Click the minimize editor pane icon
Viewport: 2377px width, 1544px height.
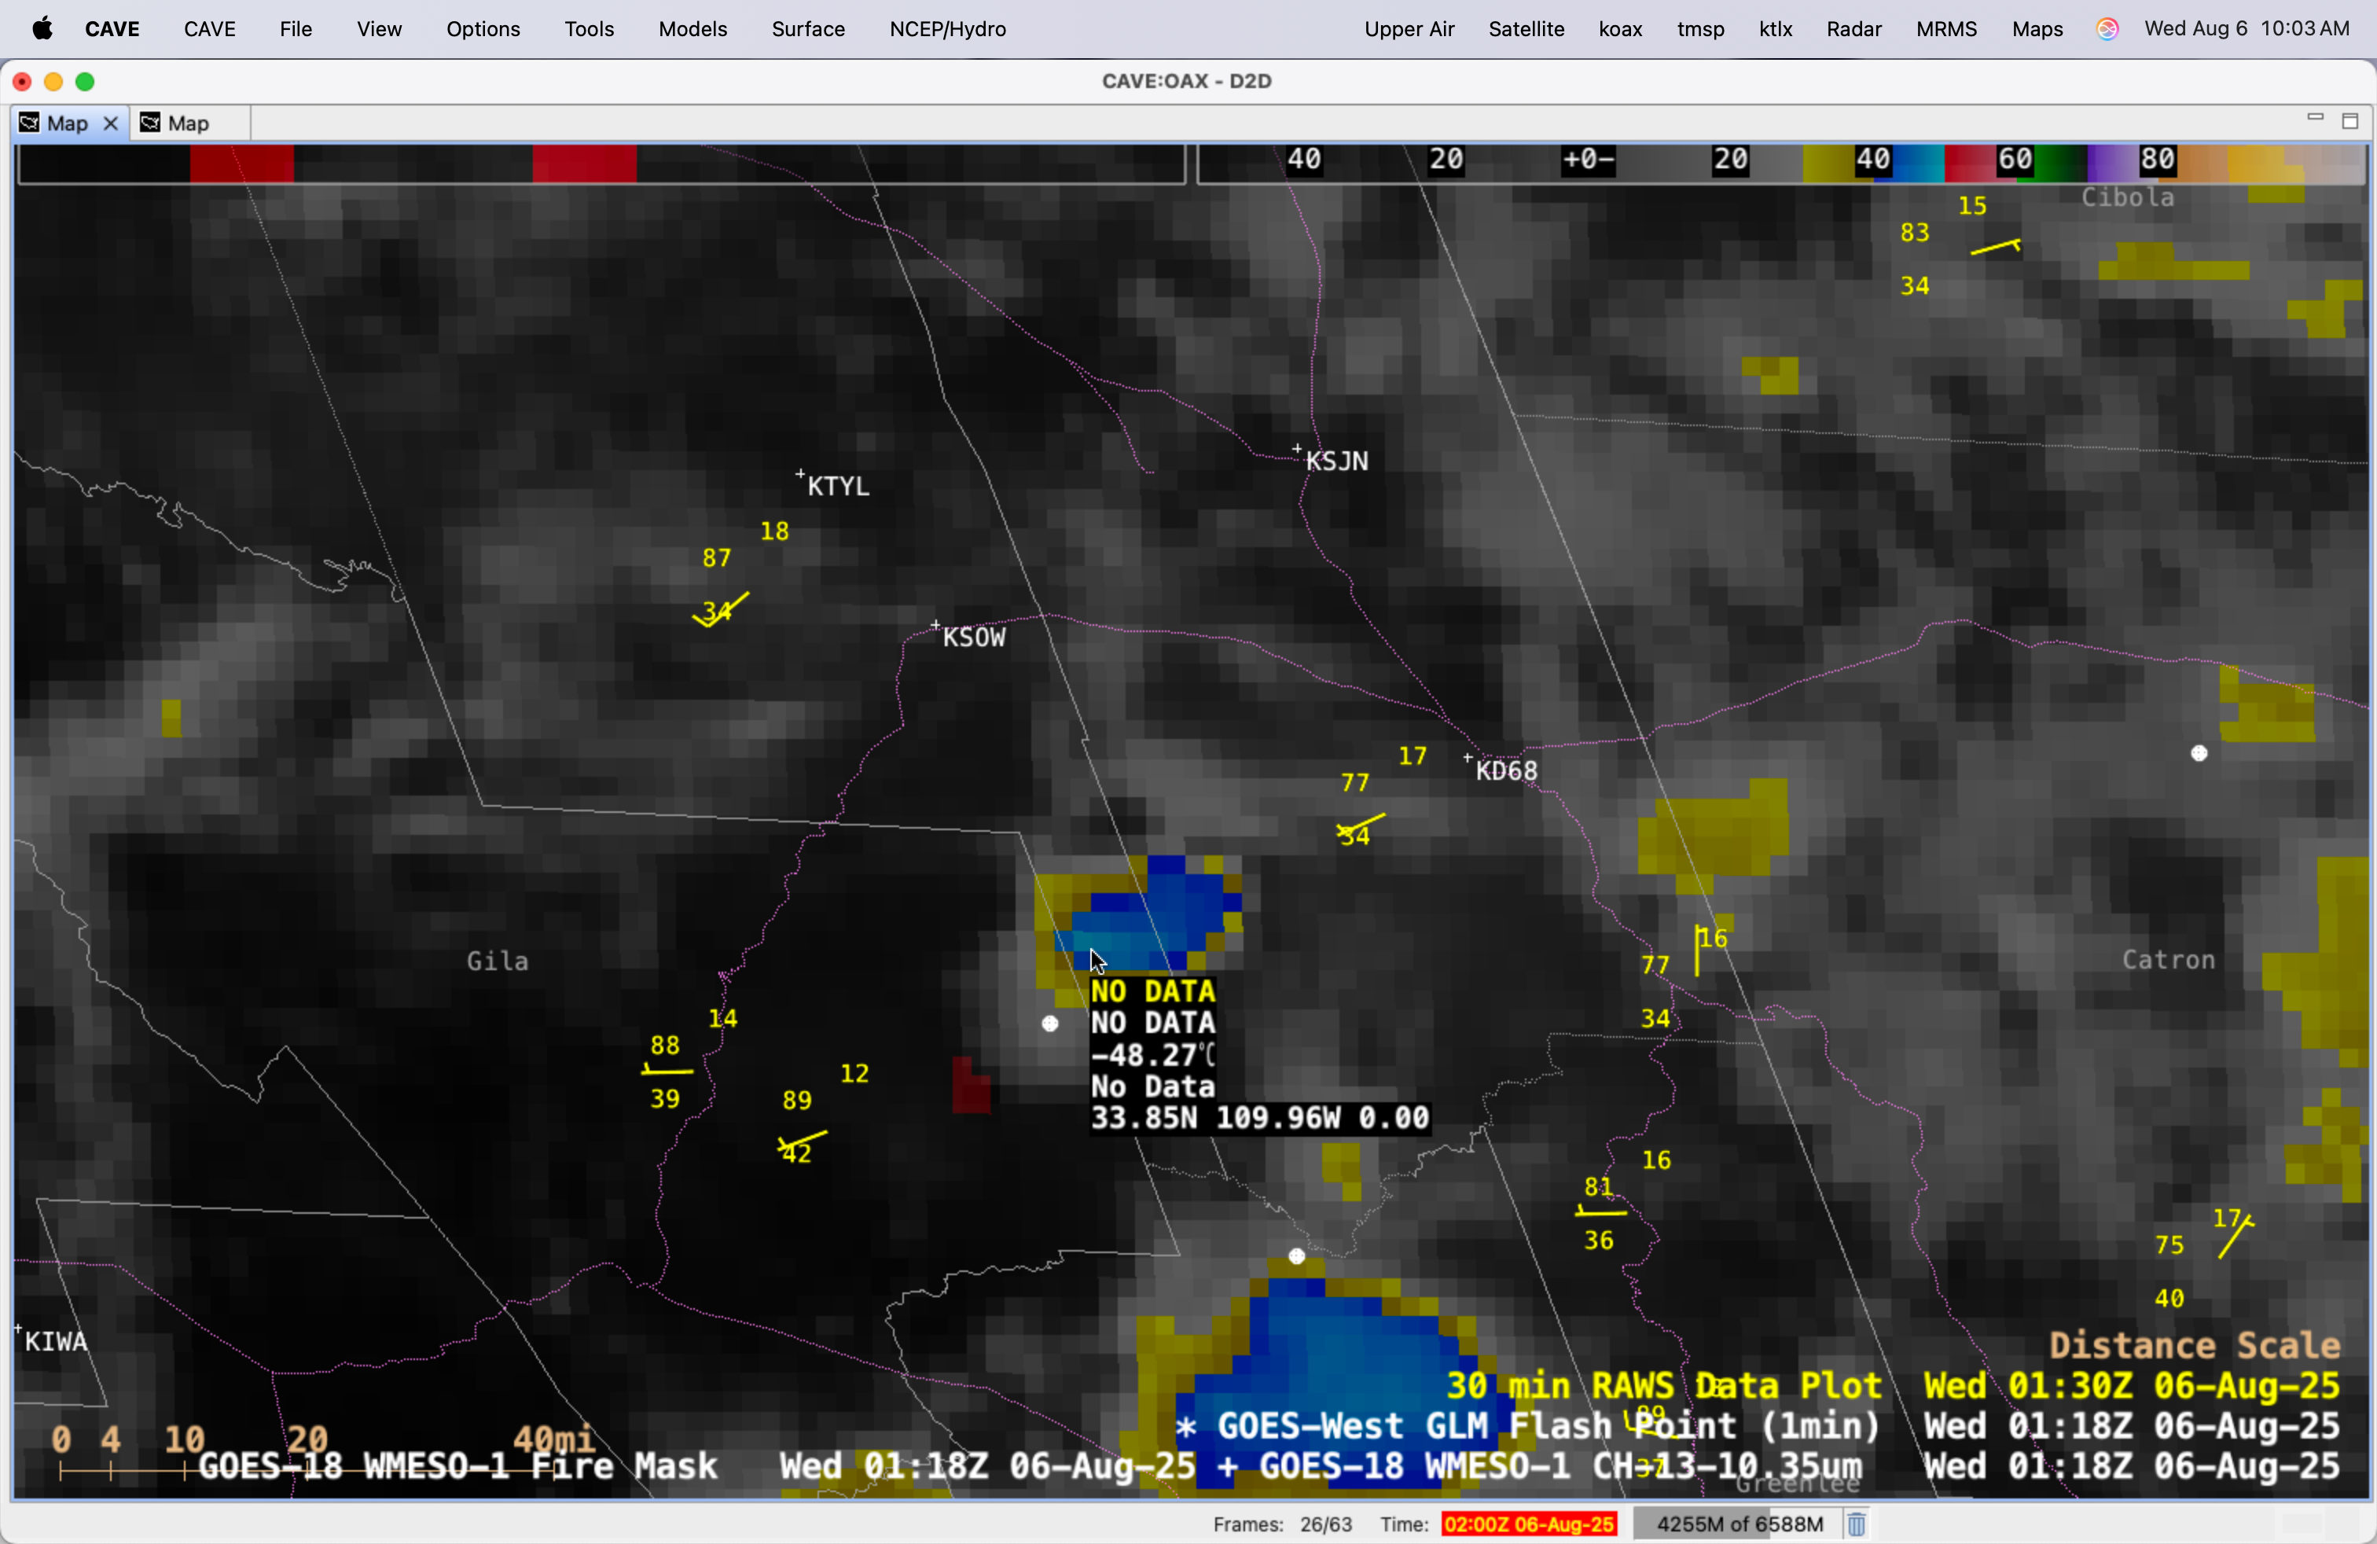2315,119
